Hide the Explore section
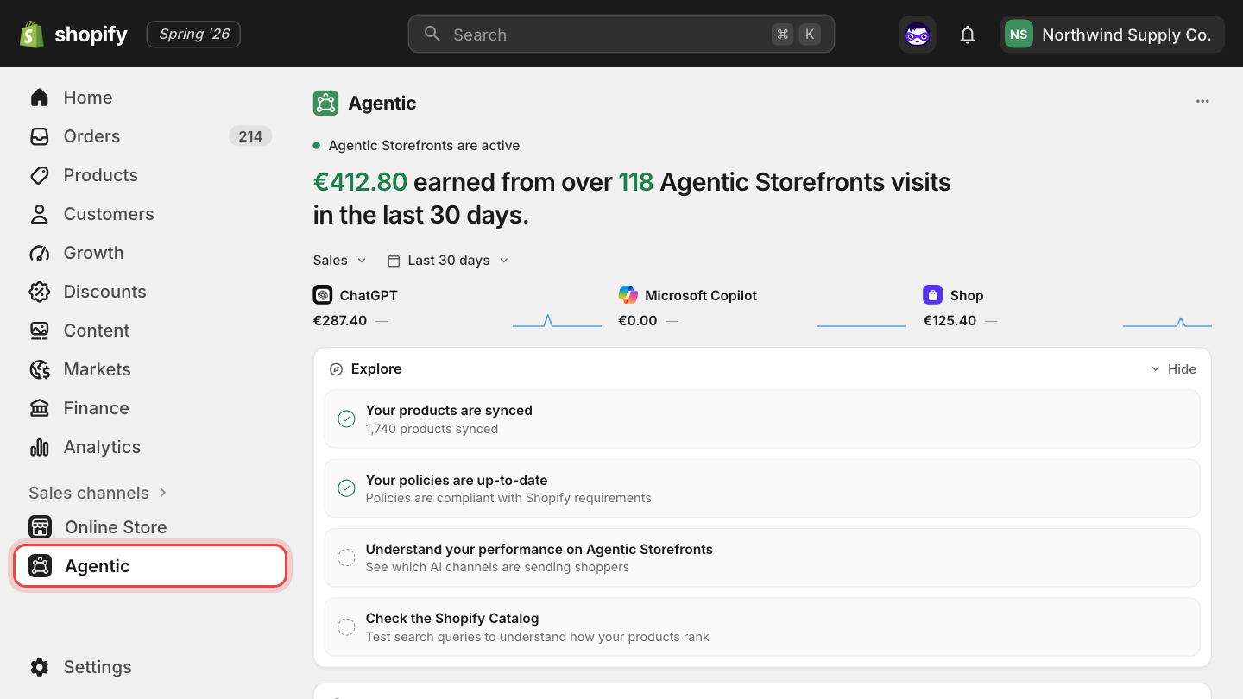 click(x=1174, y=368)
